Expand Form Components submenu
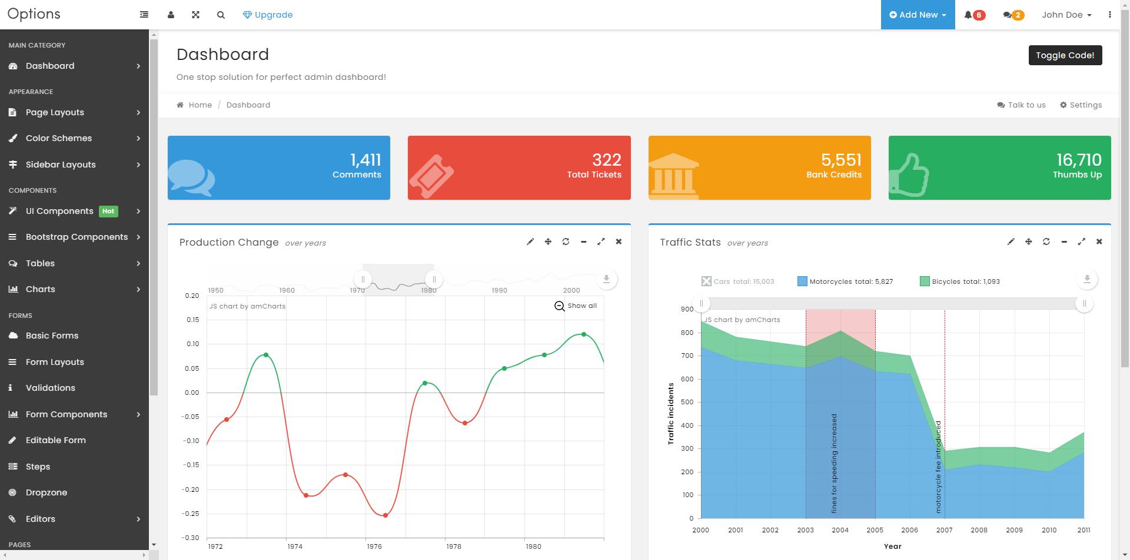1130x560 pixels. pos(74,414)
